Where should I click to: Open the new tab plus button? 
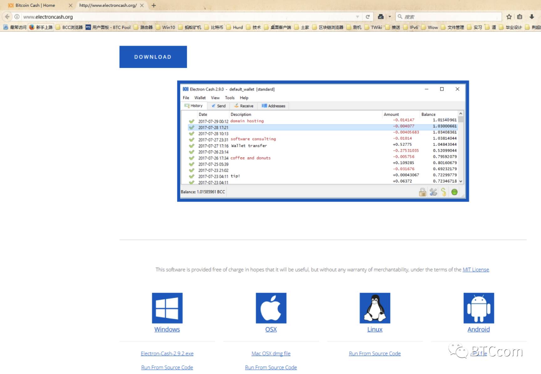tap(153, 5)
